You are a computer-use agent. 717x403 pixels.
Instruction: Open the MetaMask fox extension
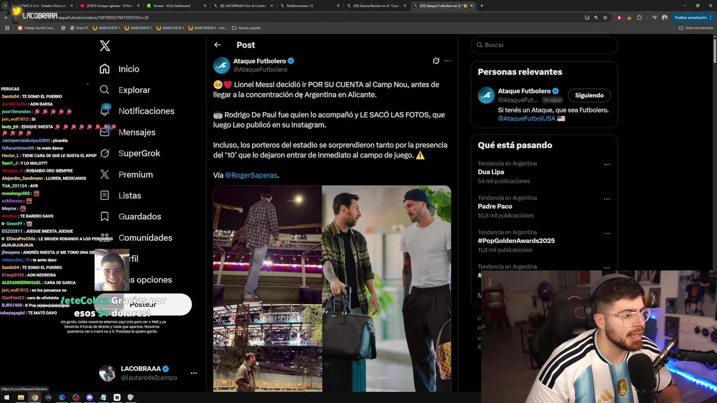(629, 18)
